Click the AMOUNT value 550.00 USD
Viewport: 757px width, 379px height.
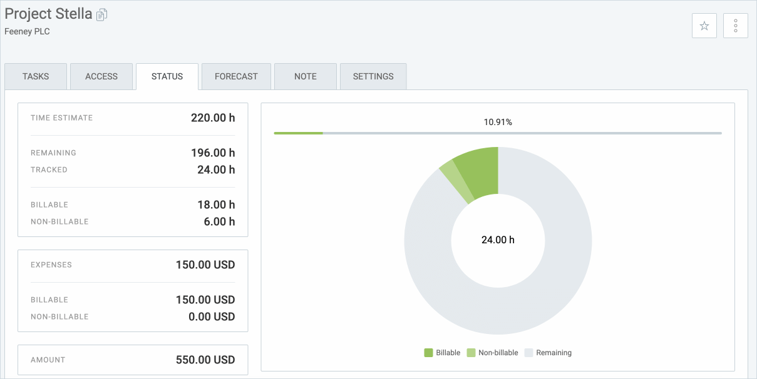coord(205,360)
